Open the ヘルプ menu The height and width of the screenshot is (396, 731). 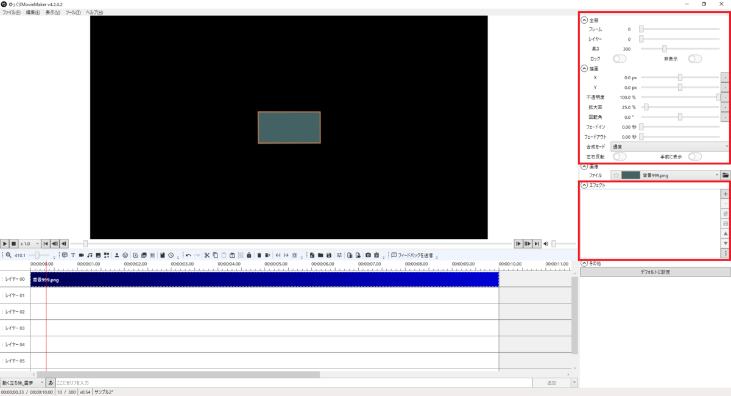pyautogui.click(x=94, y=12)
